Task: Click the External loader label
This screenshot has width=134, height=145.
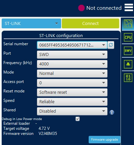Action: [x=17, y=123]
